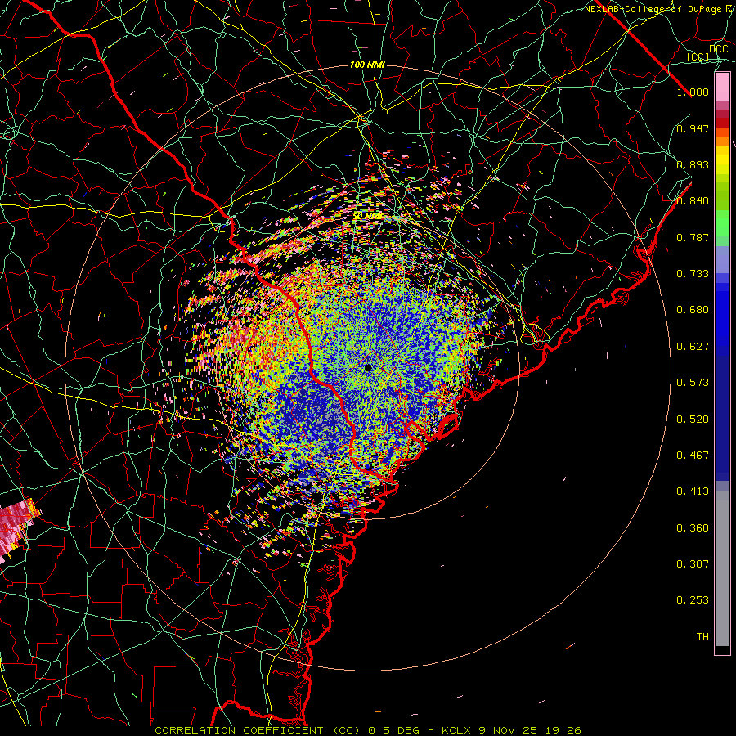The width and height of the screenshot is (736, 736).
Task: Click the 19:26 timestamp in caption
Action: [563, 730]
